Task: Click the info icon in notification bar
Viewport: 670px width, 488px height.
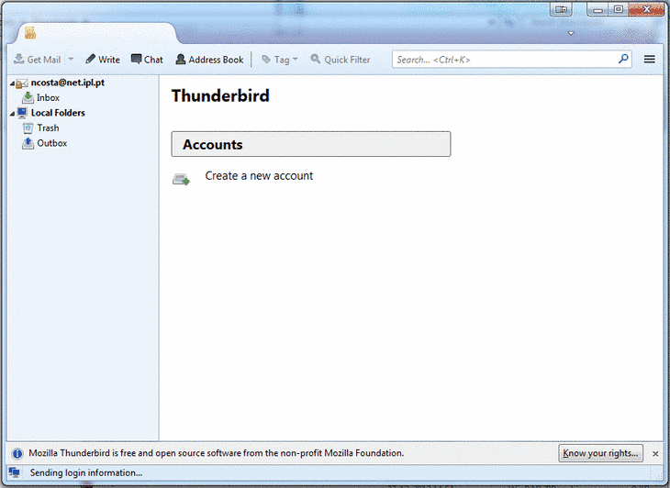Action: 17,453
